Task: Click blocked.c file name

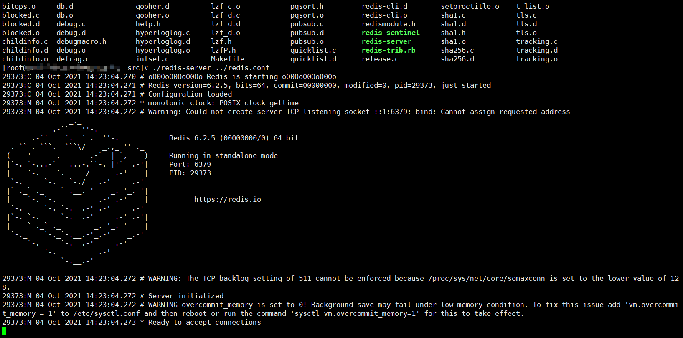Action: point(21,15)
